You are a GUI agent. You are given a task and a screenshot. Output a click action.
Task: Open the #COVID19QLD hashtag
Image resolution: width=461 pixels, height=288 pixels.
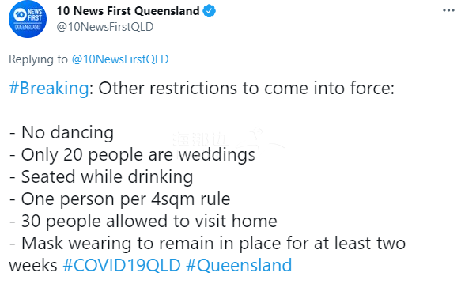pos(122,265)
